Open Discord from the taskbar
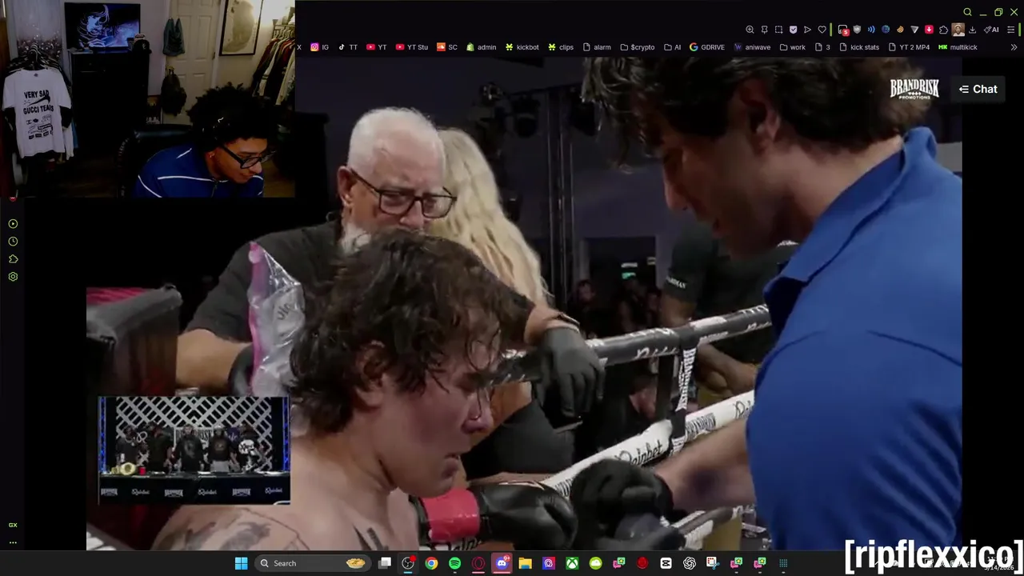 click(502, 563)
